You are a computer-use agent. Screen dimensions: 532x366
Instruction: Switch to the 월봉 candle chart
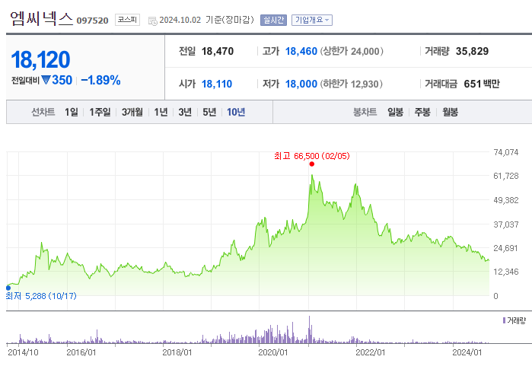[451, 112]
